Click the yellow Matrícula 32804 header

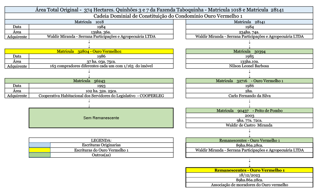click(x=89, y=51)
